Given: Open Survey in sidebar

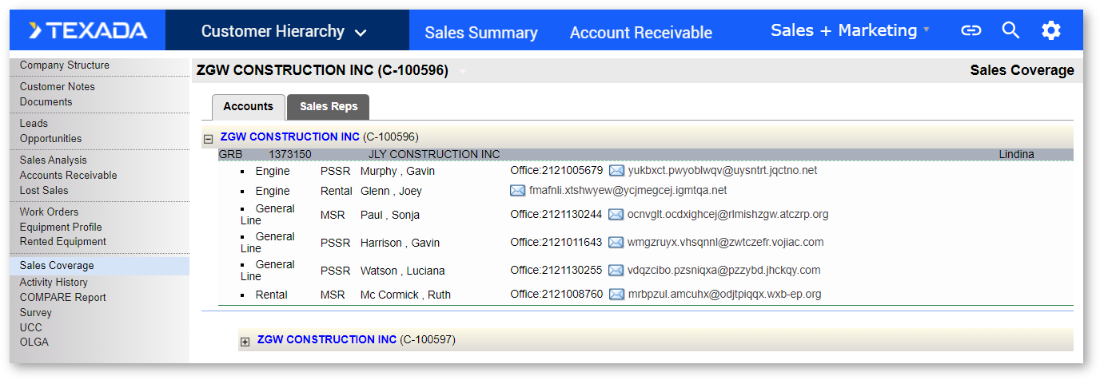Looking at the screenshot, I should point(36,312).
